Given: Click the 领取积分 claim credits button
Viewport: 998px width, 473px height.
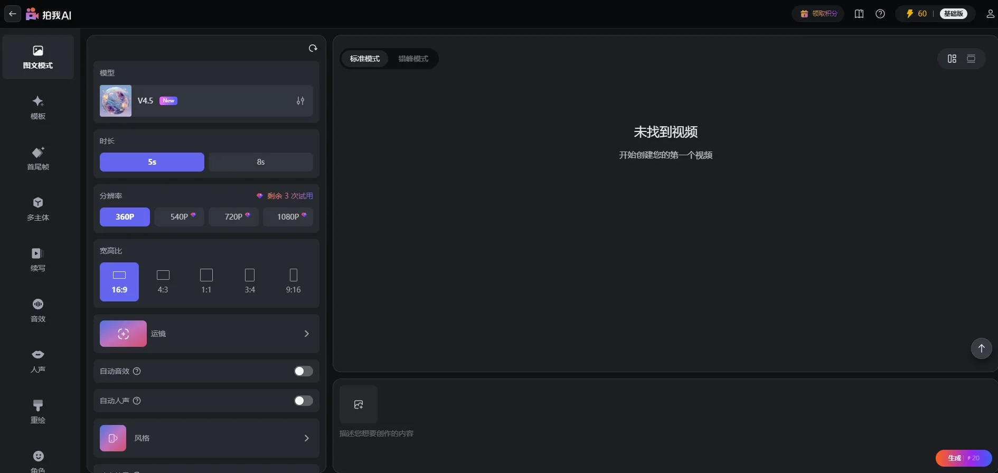Looking at the screenshot, I should point(818,14).
